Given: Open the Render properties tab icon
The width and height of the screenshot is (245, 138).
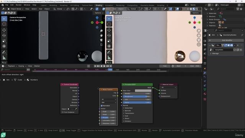Looking at the screenshot, I should click(x=205, y=41).
